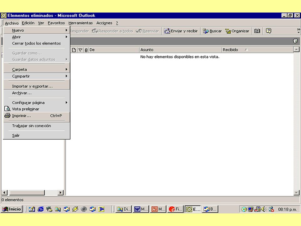301x226 pixels.
Task: Toggle sort order on Recibido column
Action: pyautogui.click(x=257, y=50)
